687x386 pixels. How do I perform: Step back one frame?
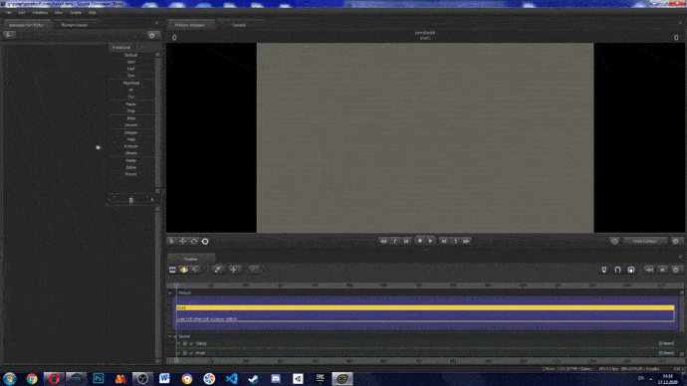click(x=406, y=241)
